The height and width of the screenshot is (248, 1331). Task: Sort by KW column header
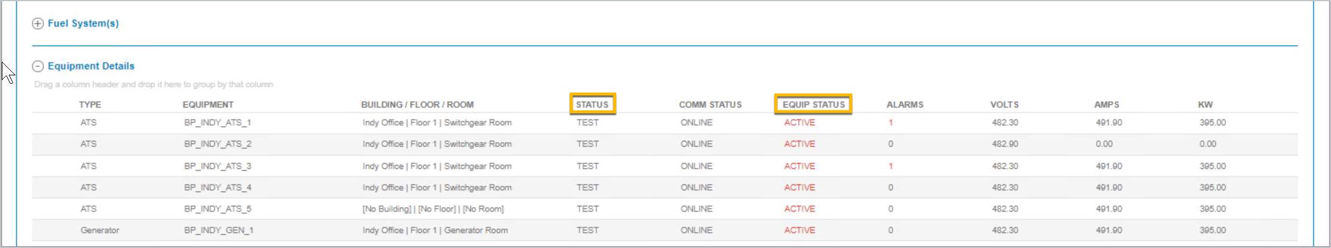pyautogui.click(x=1206, y=104)
